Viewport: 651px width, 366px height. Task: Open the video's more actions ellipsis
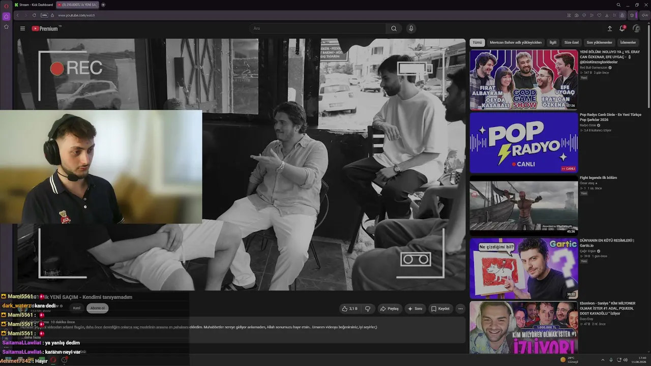point(460,309)
